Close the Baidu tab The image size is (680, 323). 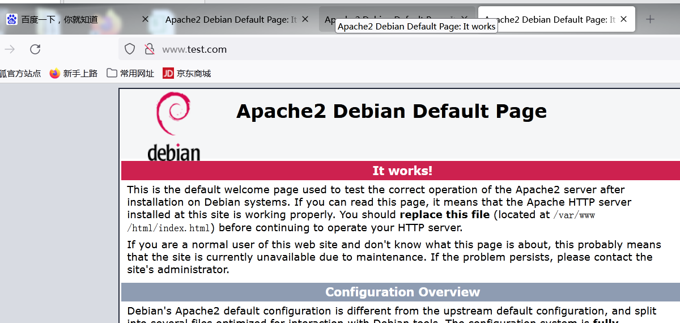point(145,19)
